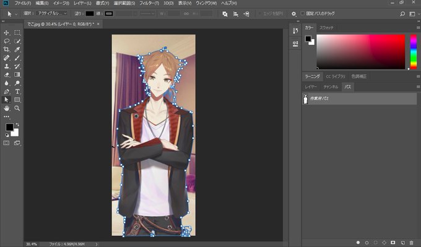Open the 選択 アクティブなレ... dropdown
This screenshot has height=247, width=421.
(52, 14)
